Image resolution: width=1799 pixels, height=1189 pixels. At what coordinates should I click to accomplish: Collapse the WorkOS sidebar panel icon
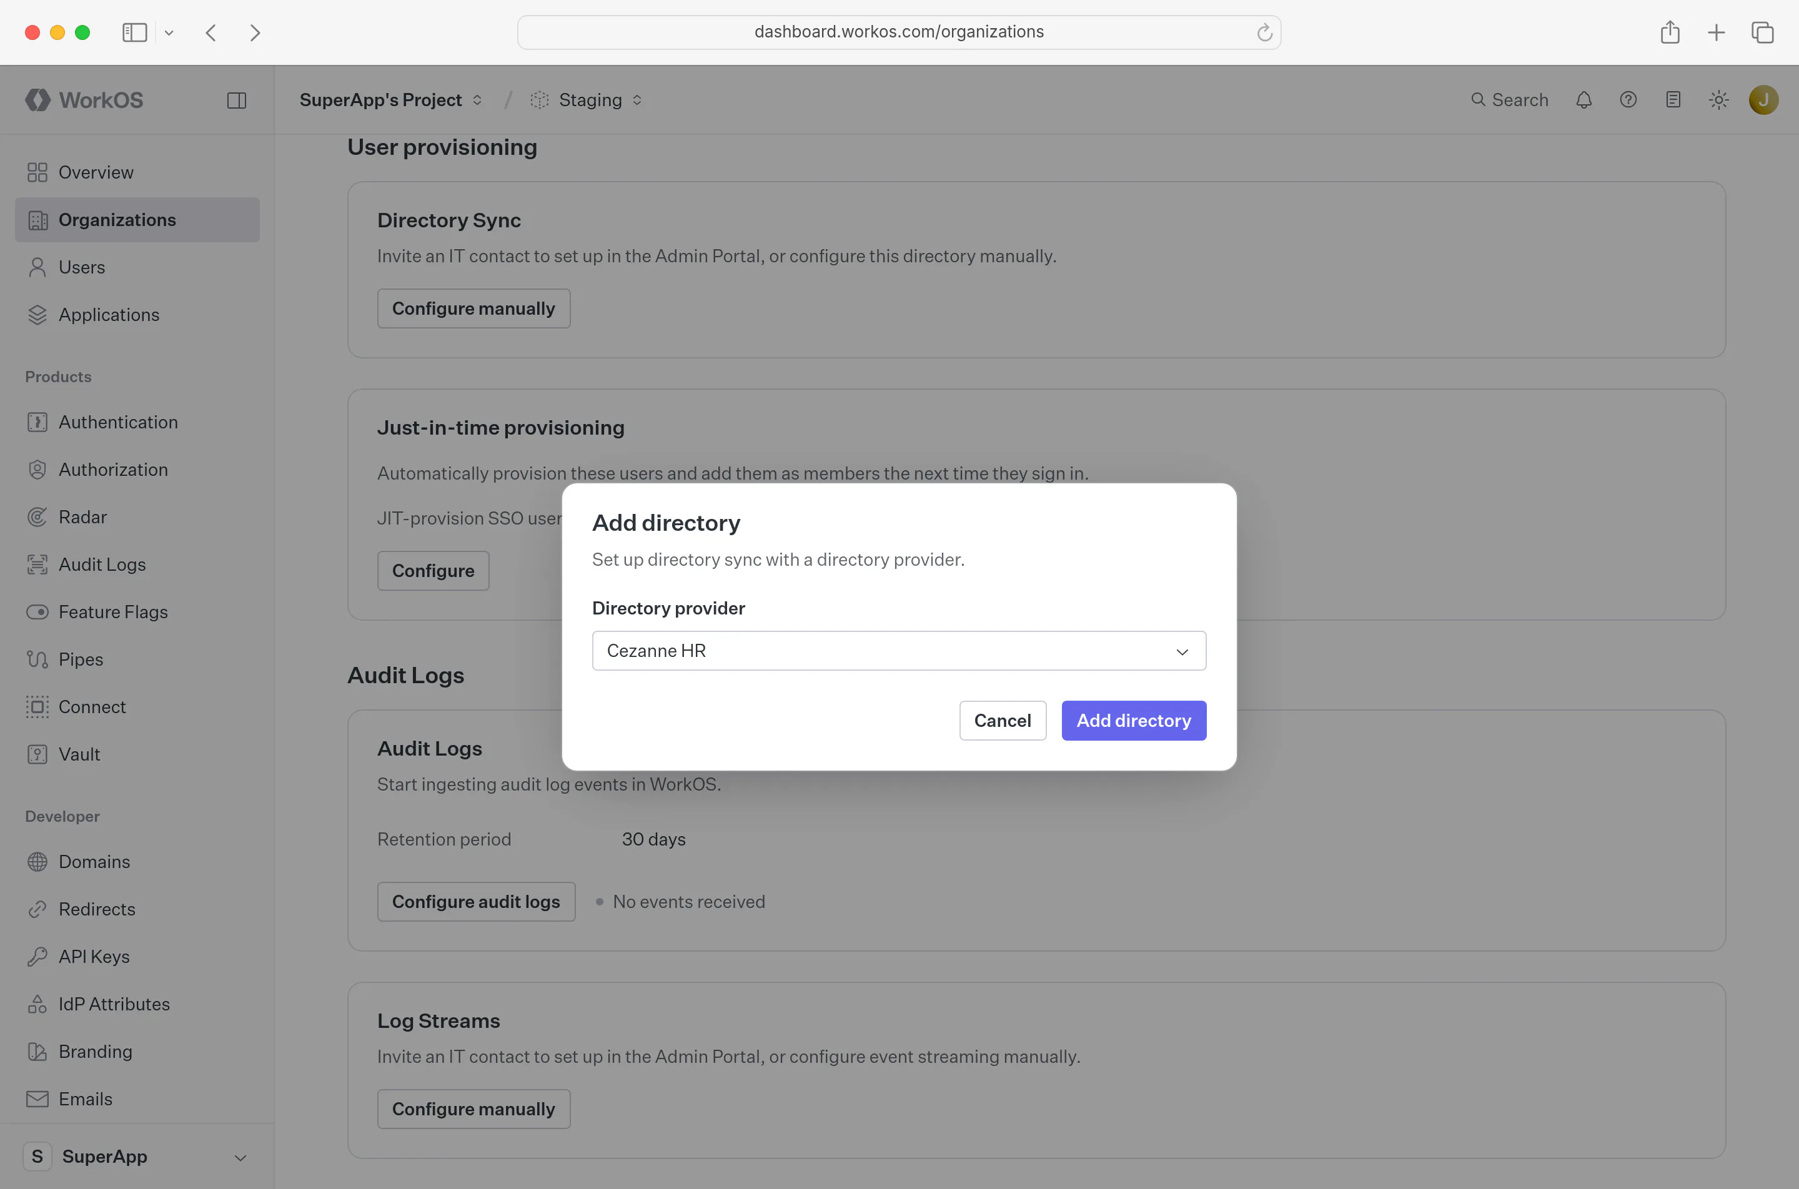coord(237,100)
